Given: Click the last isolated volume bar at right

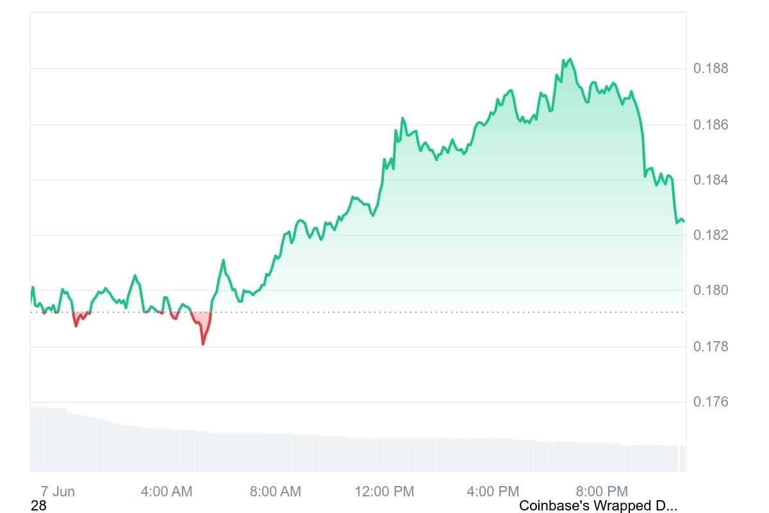Looking at the screenshot, I should click(x=682, y=458).
